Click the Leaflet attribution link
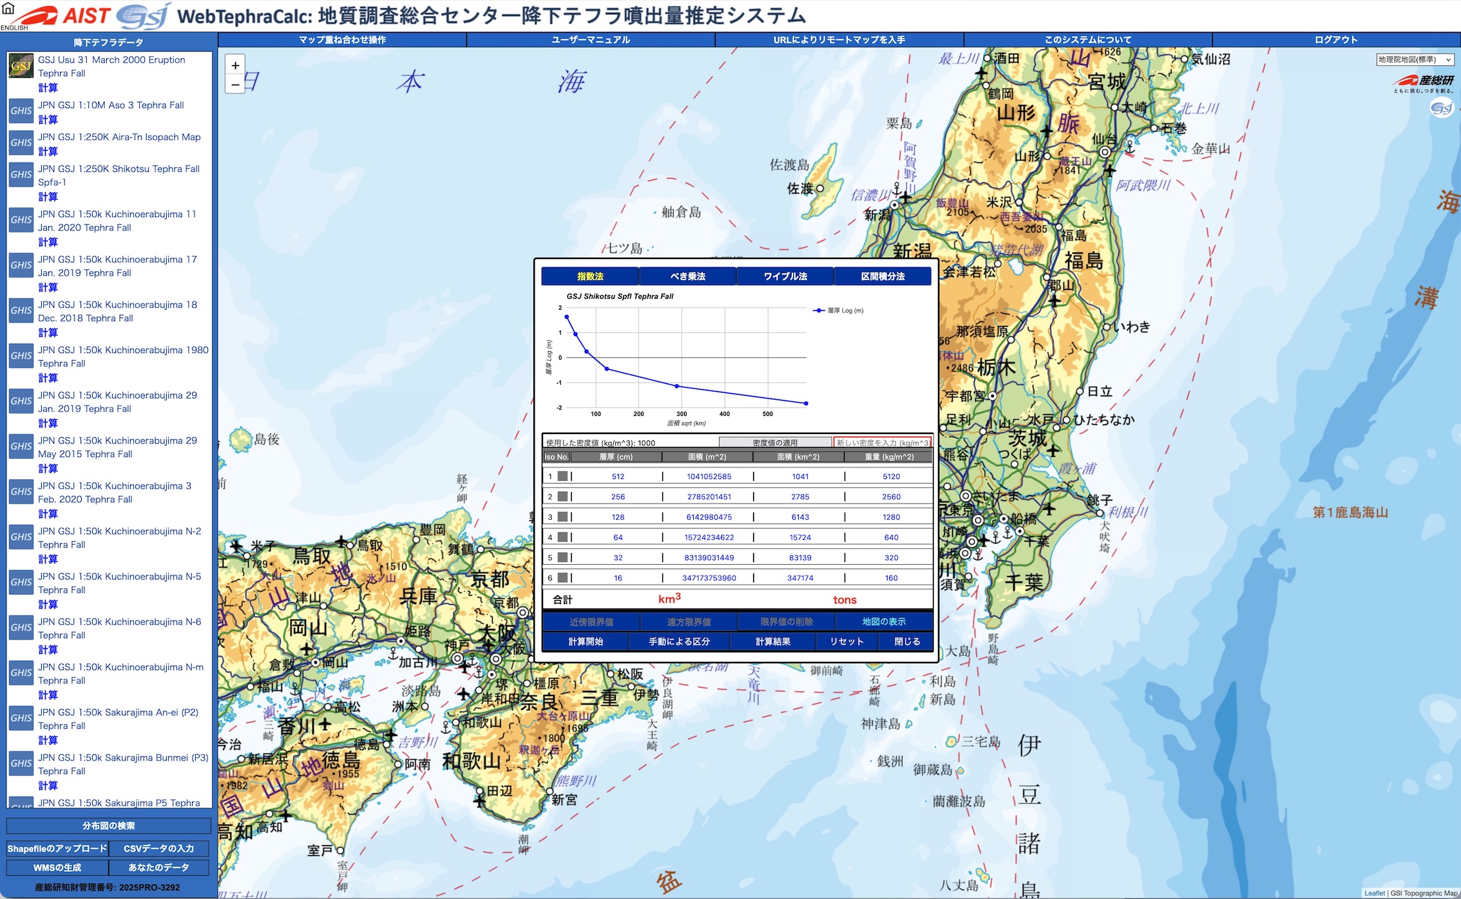 1374,893
